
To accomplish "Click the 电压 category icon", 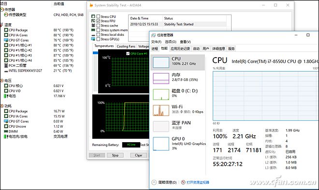I will point(2,81).
